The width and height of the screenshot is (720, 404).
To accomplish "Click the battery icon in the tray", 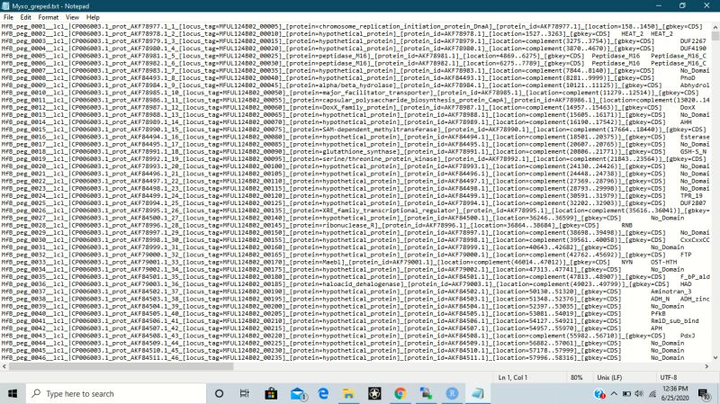I will click(x=626, y=393).
